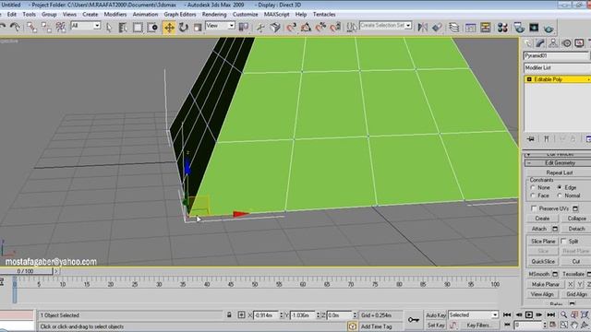Click the Undo arrow icon
The width and height of the screenshot is (591, 332).
coord(3,27)
